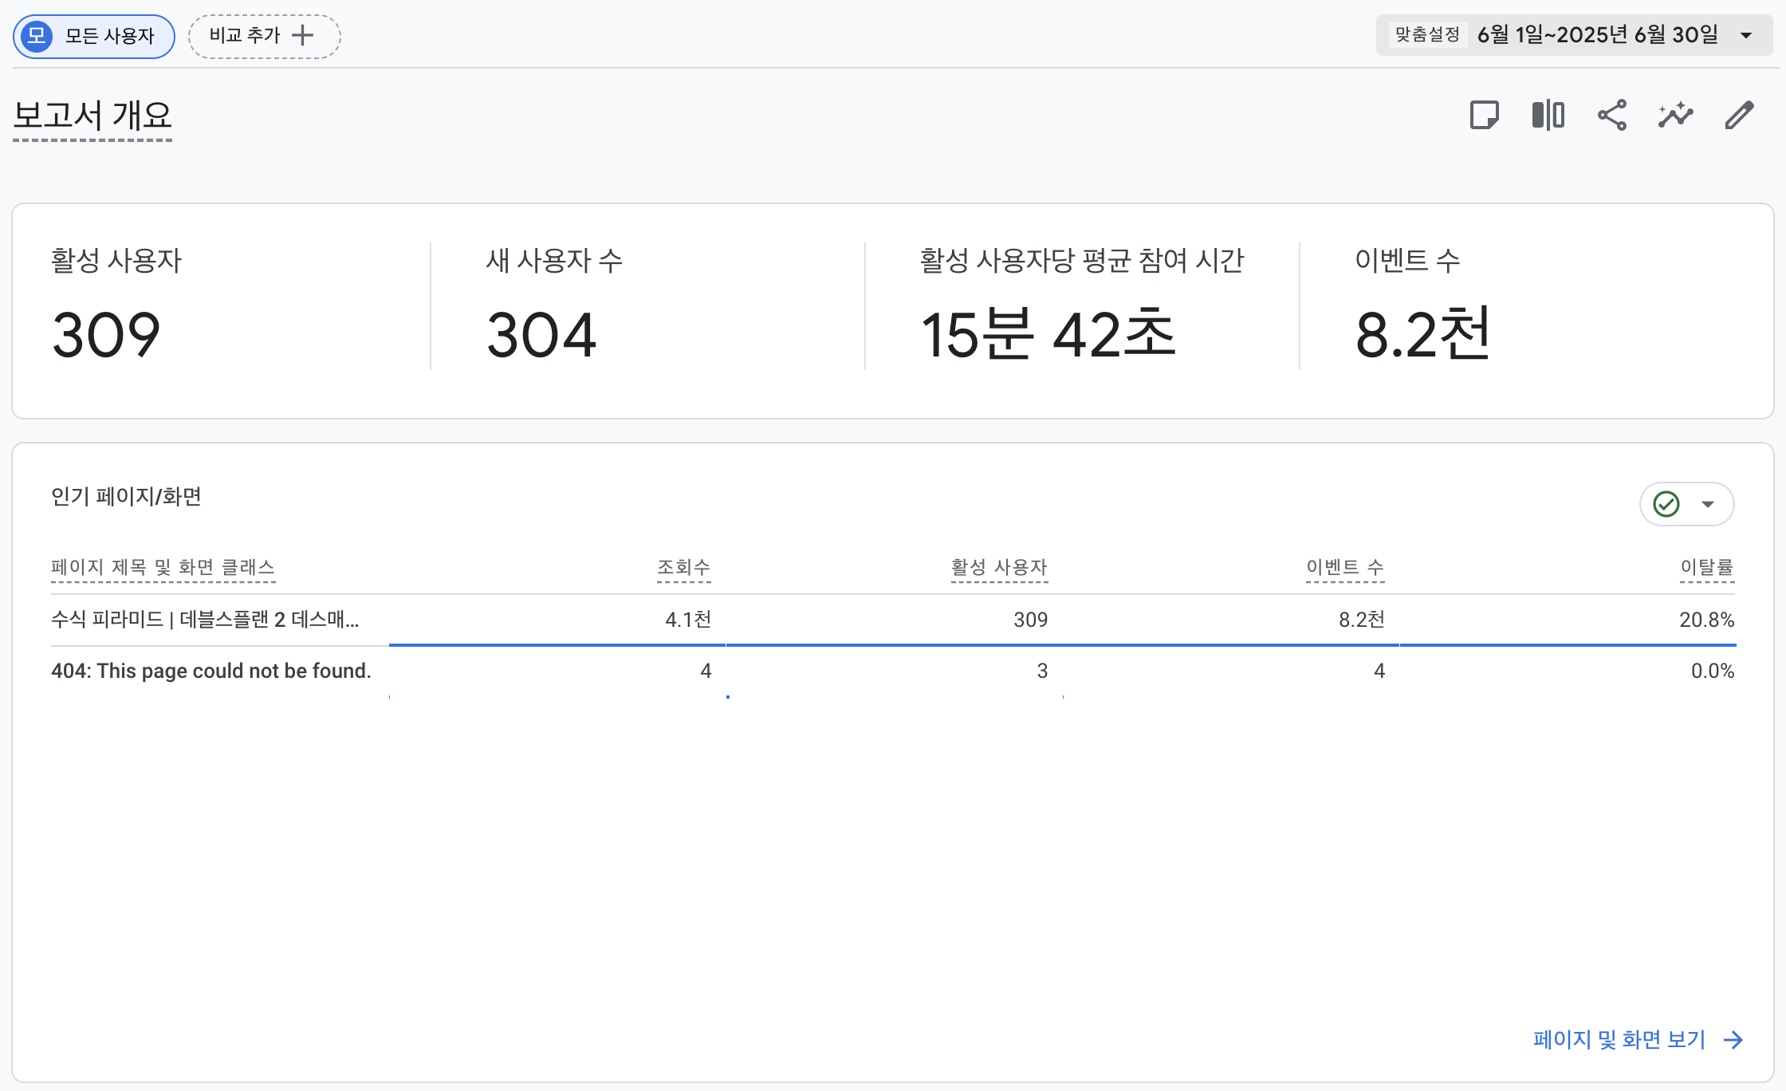Screen dimensions: 1786x1091
Task: Edit the report using the pencil icon
Action: click(x=1738, y=115)
